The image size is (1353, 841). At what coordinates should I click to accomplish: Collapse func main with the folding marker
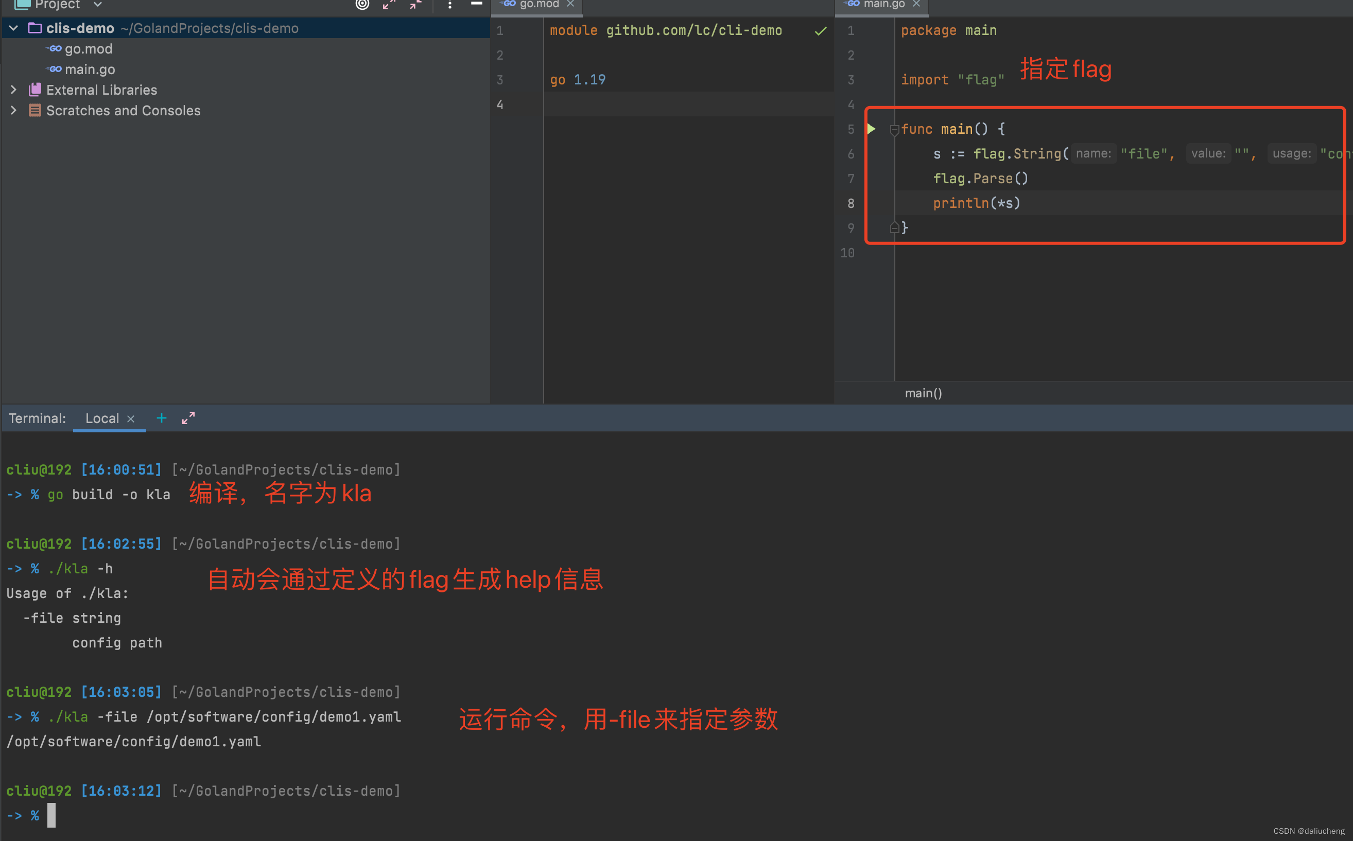click(895, 130)
